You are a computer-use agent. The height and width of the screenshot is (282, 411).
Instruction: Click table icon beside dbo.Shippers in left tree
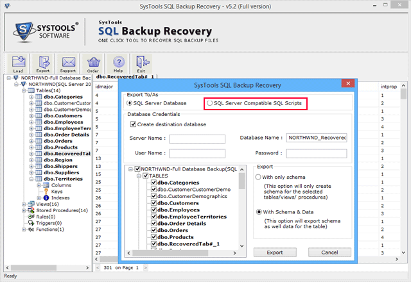39,166
